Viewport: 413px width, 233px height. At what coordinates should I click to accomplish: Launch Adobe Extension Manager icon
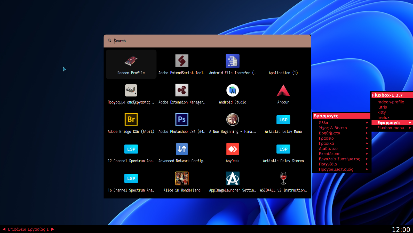point(182,90)
